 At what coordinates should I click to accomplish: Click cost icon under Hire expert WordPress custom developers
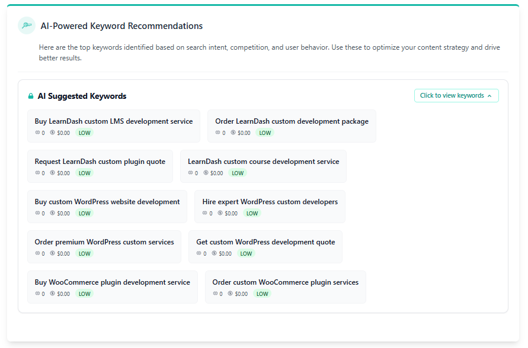pyautogui.click(x=220, y=213)
